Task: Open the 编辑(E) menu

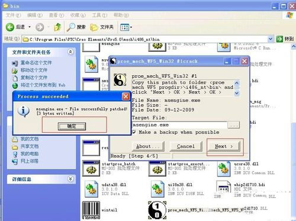Action: (x=34, y=15)
